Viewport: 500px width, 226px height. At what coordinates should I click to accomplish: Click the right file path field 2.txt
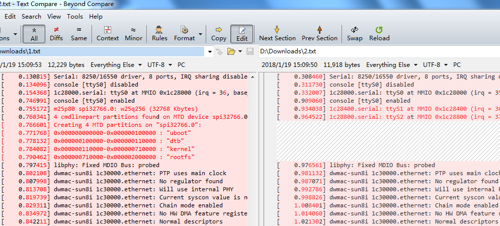click(x=379, y=51)
